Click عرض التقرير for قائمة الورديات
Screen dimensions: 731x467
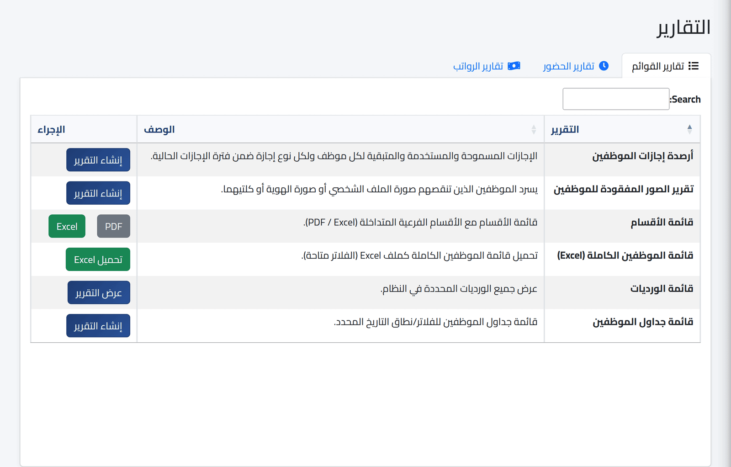pyautogui.click(x=99, y=292)
